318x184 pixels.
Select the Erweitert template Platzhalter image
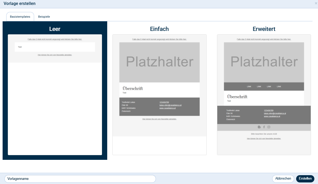point(264,62)
